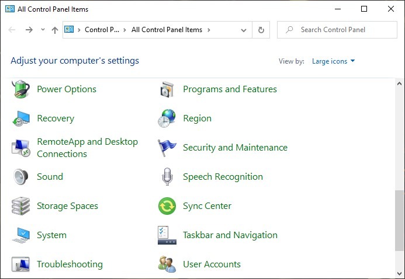The width and height of the screenshot is (405, 279).
Task: Open the Taskbar and Navigation link
Action: pos(230,235)
